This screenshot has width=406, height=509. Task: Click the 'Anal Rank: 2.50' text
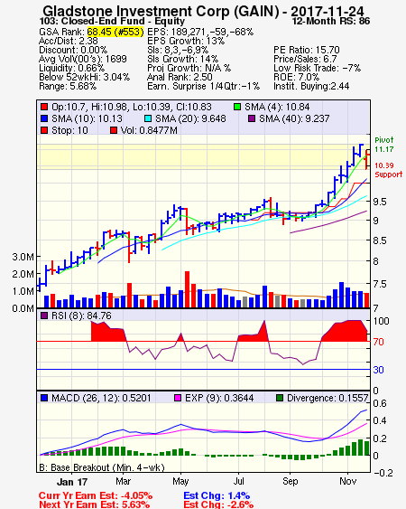click(x=180, y=77)
